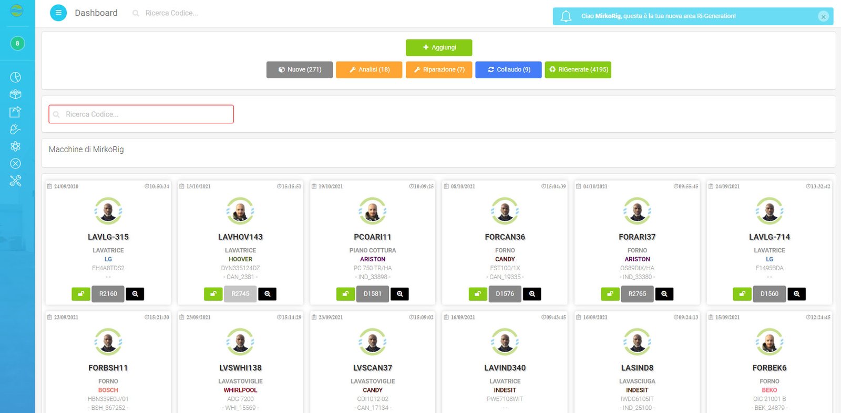The height and width of the screenshot is (413, 841).
Task: Click the BOSCH brand label
Action: click(108, 390)
